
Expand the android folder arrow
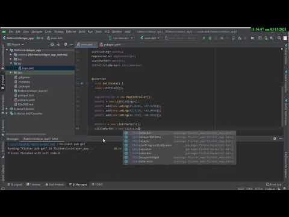(x=11, y=55)
